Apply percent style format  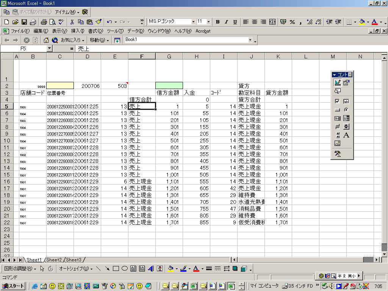coord(292,22)
